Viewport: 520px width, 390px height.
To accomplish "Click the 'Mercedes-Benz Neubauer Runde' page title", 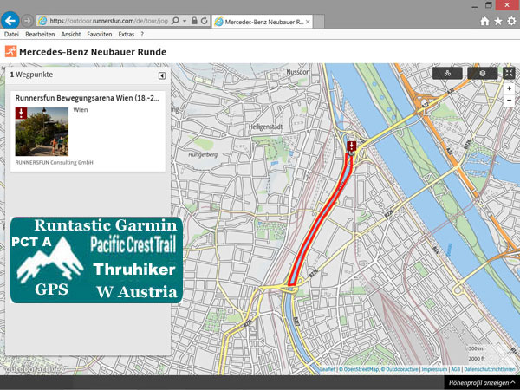I will pyautogui.click(x=93, y=52).
